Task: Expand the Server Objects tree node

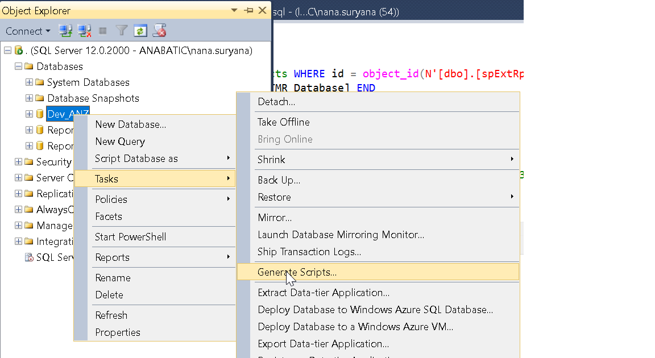Action: (18, 177)
